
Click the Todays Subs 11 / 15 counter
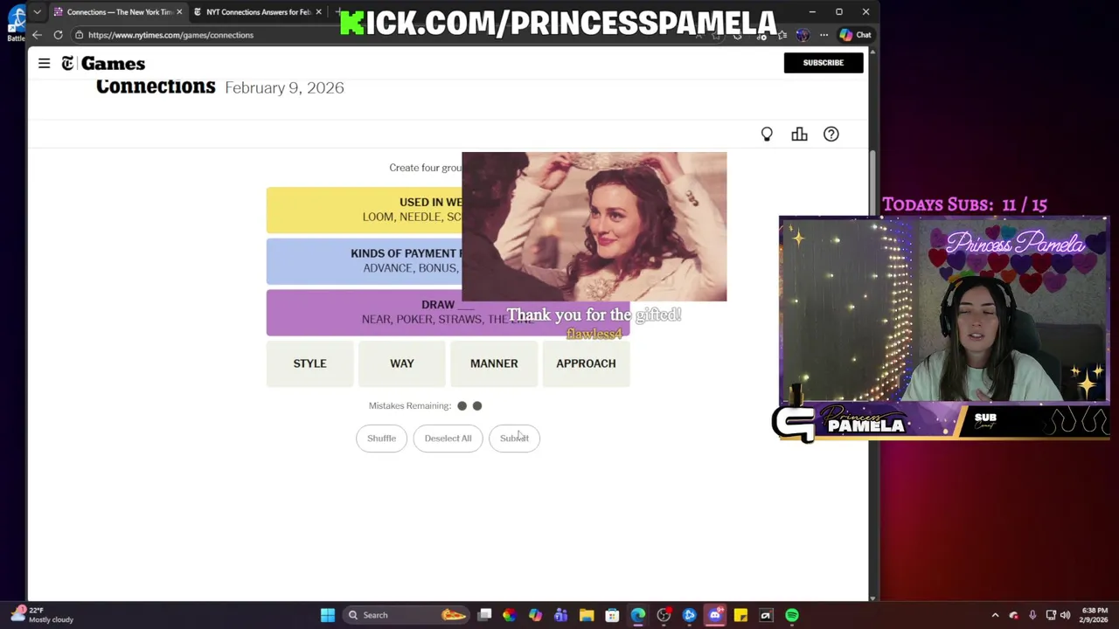coord(964,204)
